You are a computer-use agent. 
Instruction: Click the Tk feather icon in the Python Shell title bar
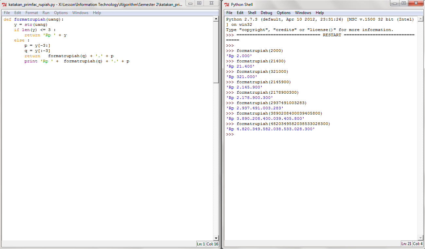click(x=227, y=5)
